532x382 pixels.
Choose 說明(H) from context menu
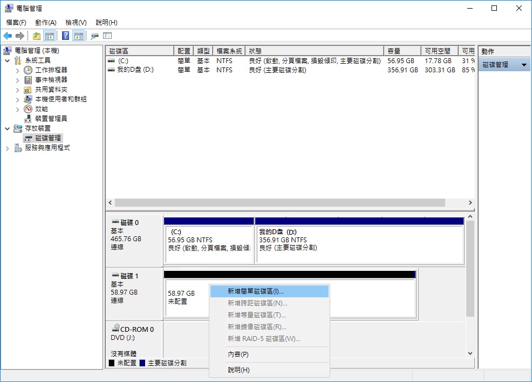coord(269,370)
